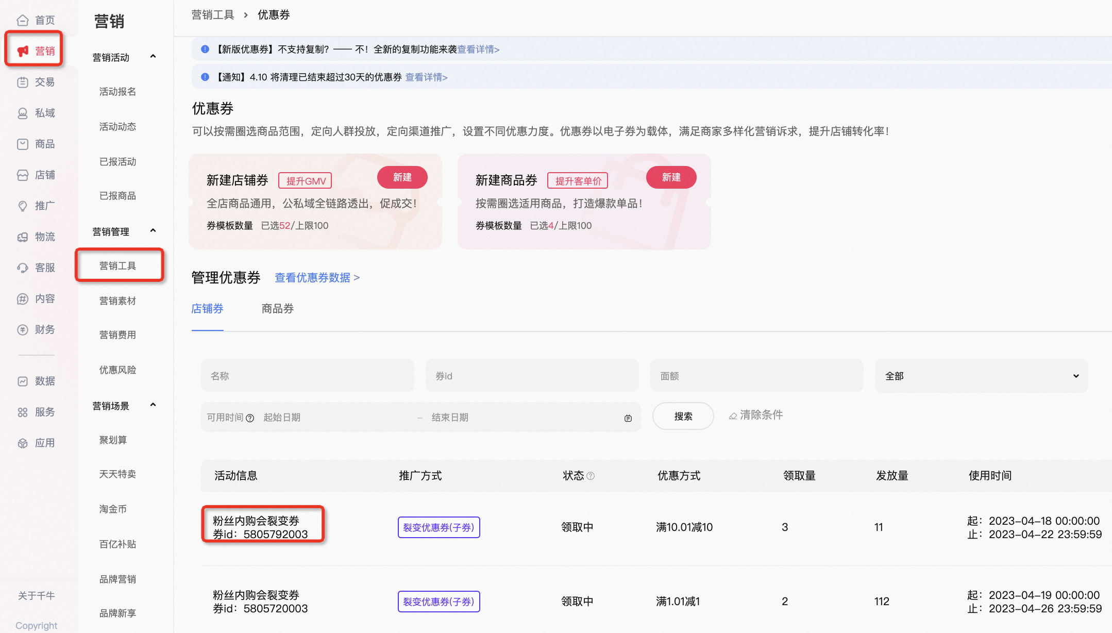Open the 私域 icon in sidebar
Image resolution: width=1112 pixels, height=633 pixels.
coord(23,113)
